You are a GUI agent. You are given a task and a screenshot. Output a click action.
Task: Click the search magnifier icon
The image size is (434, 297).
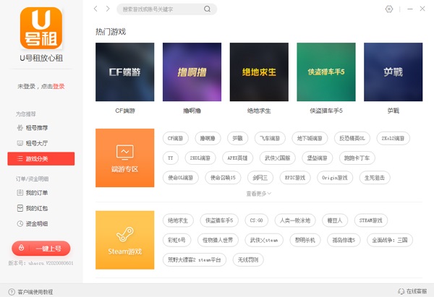pyautogui.click(x=208, y=9)
